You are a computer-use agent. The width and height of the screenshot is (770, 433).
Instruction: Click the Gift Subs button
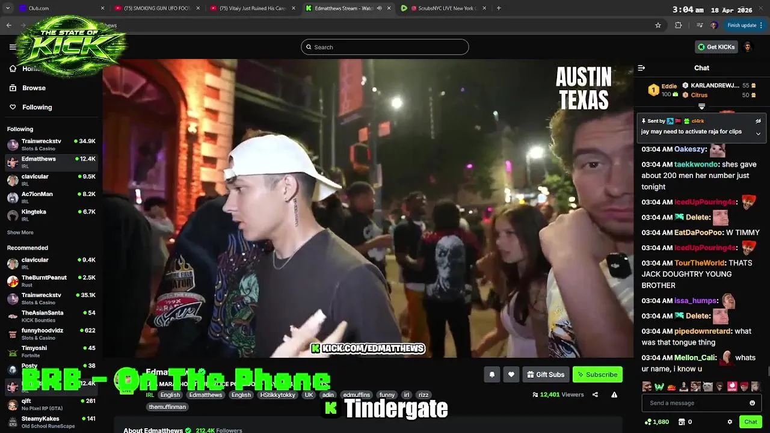pyautogui.click(x=546, y=375)
